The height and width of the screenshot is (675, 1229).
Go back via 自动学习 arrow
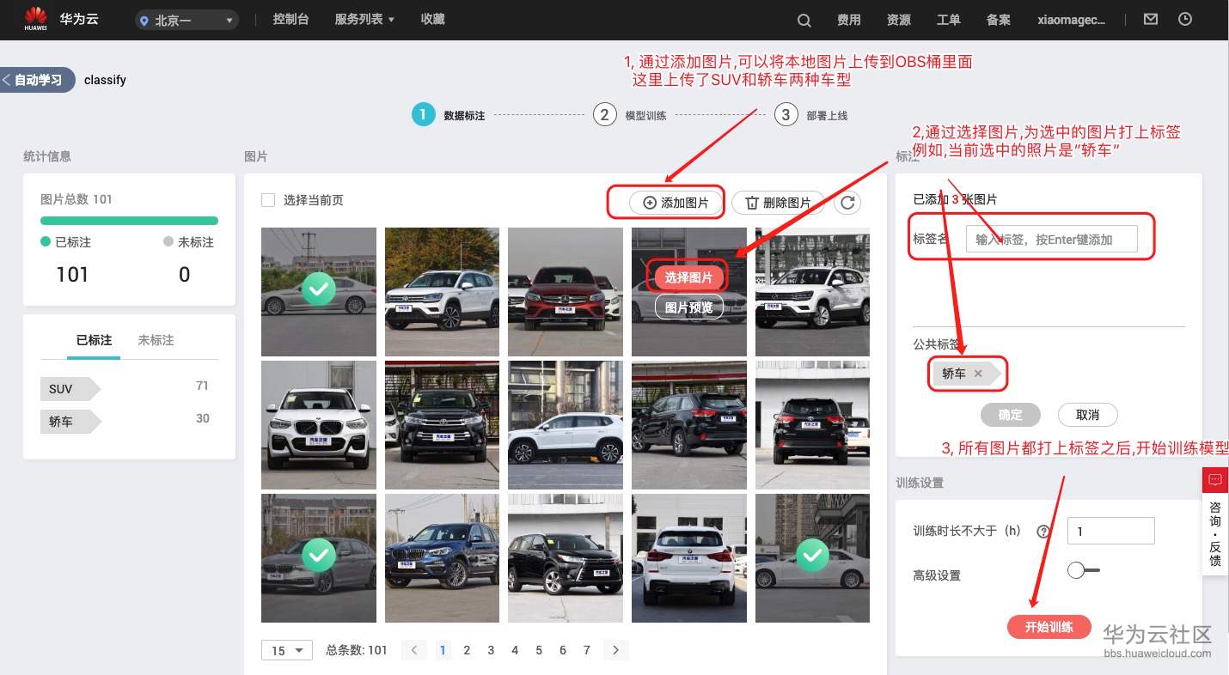[38, 80]
